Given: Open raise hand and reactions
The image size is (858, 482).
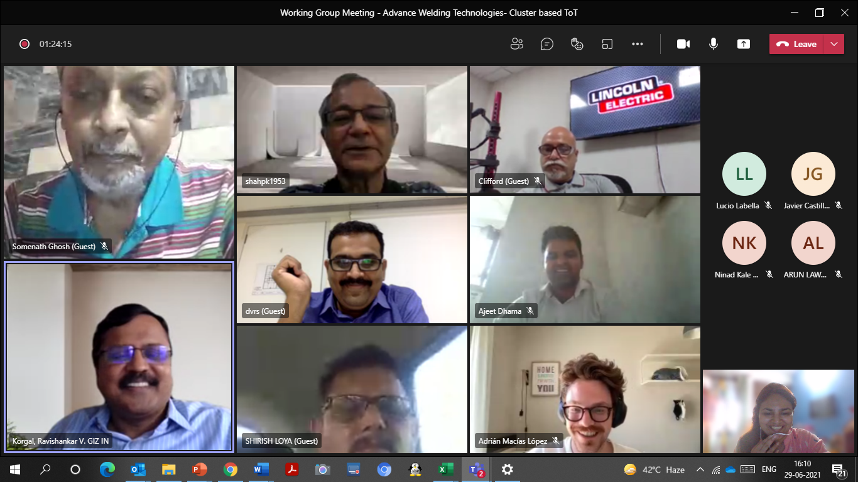Looking at the screenshot, I should pyautogui.click(x=577, y=44).
